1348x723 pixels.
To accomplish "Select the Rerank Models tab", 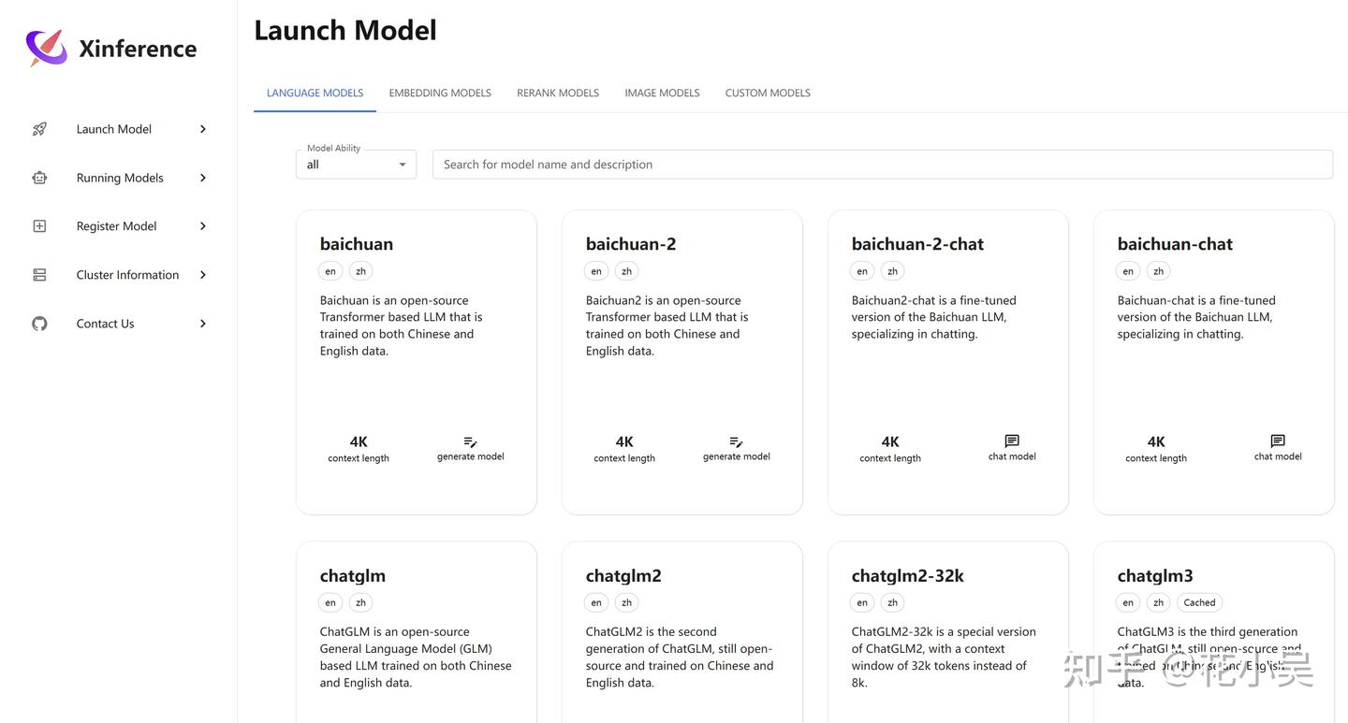I will click(x=558, y=93).
